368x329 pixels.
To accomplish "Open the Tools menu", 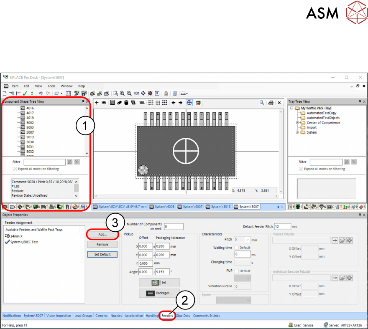I will (51, 86).
